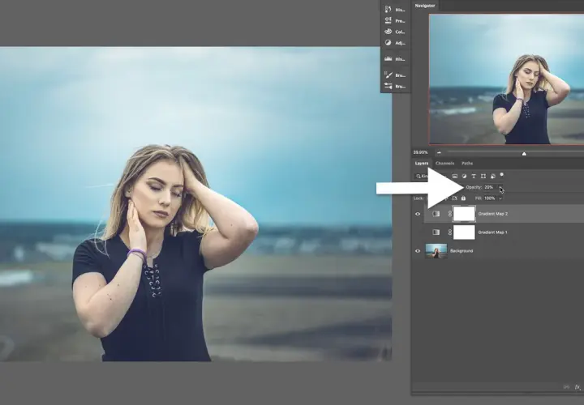This screenshot has width=584, height=405.
Task: Click the fx layer style icon
Action: [578, 387]
